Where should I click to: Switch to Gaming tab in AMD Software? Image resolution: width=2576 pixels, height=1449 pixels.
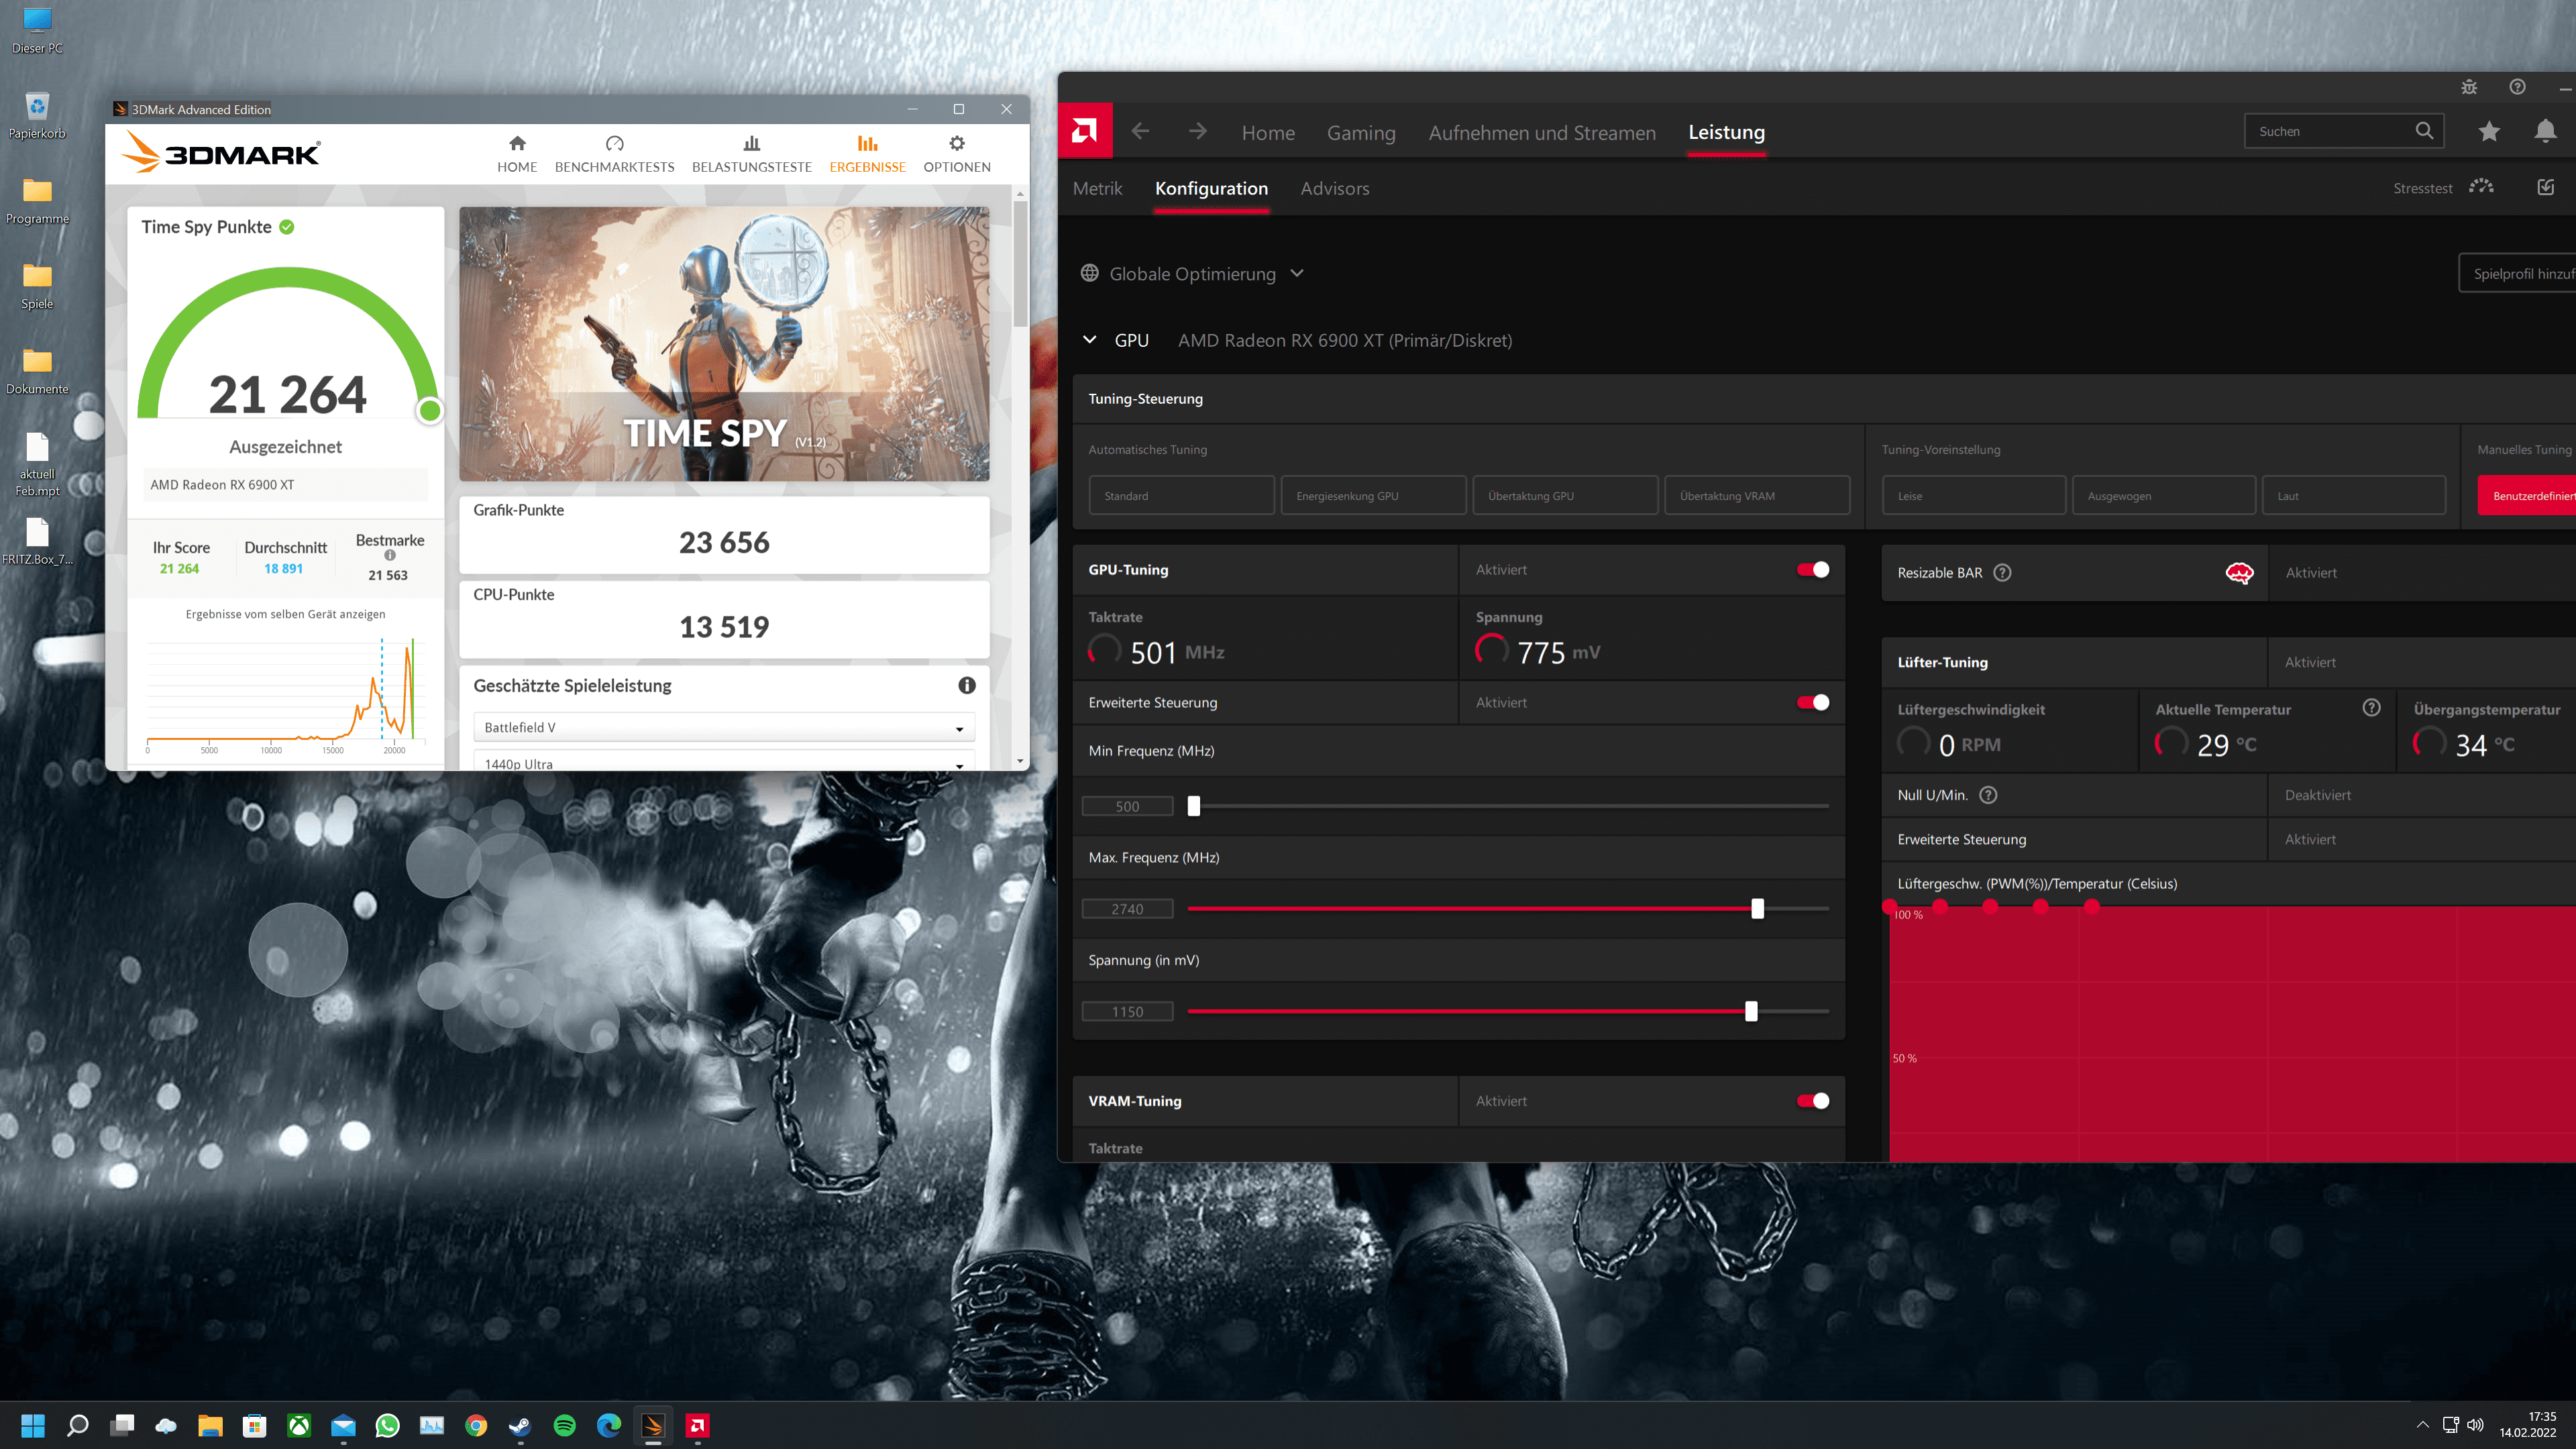pos(1360,132)
